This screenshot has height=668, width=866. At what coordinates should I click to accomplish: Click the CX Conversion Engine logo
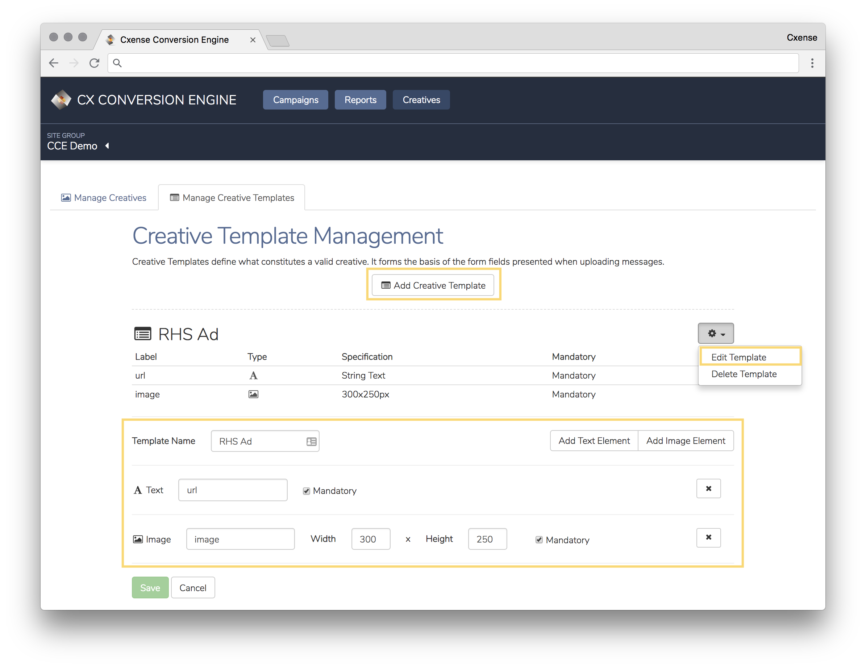click(x=61, y=100)
